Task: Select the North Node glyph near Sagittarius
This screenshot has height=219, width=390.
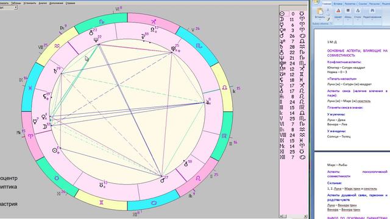Action: coord(153,30)
